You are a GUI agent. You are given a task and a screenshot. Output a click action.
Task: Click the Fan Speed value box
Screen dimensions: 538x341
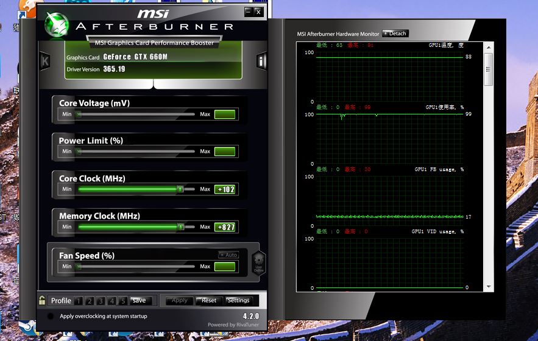pyautogui.click(x=225, y=266)
